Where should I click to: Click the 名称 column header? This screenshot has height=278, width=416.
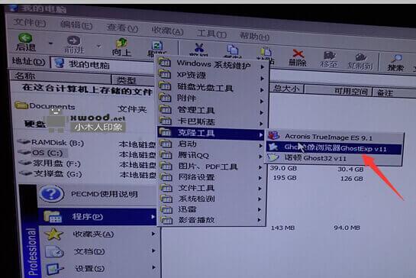pos(60,76)
